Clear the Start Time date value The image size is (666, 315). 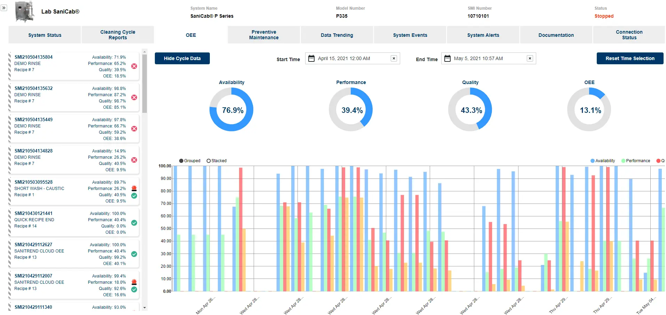394,58
